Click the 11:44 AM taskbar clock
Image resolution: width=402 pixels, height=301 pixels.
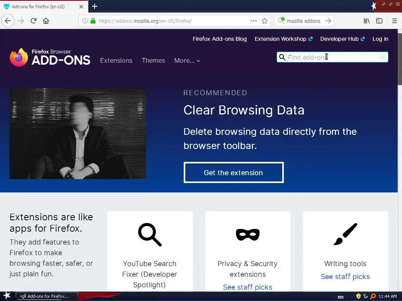(387, 296)
